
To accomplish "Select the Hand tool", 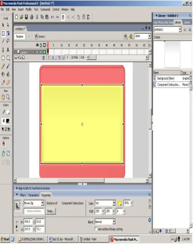I will pos(3,97).
